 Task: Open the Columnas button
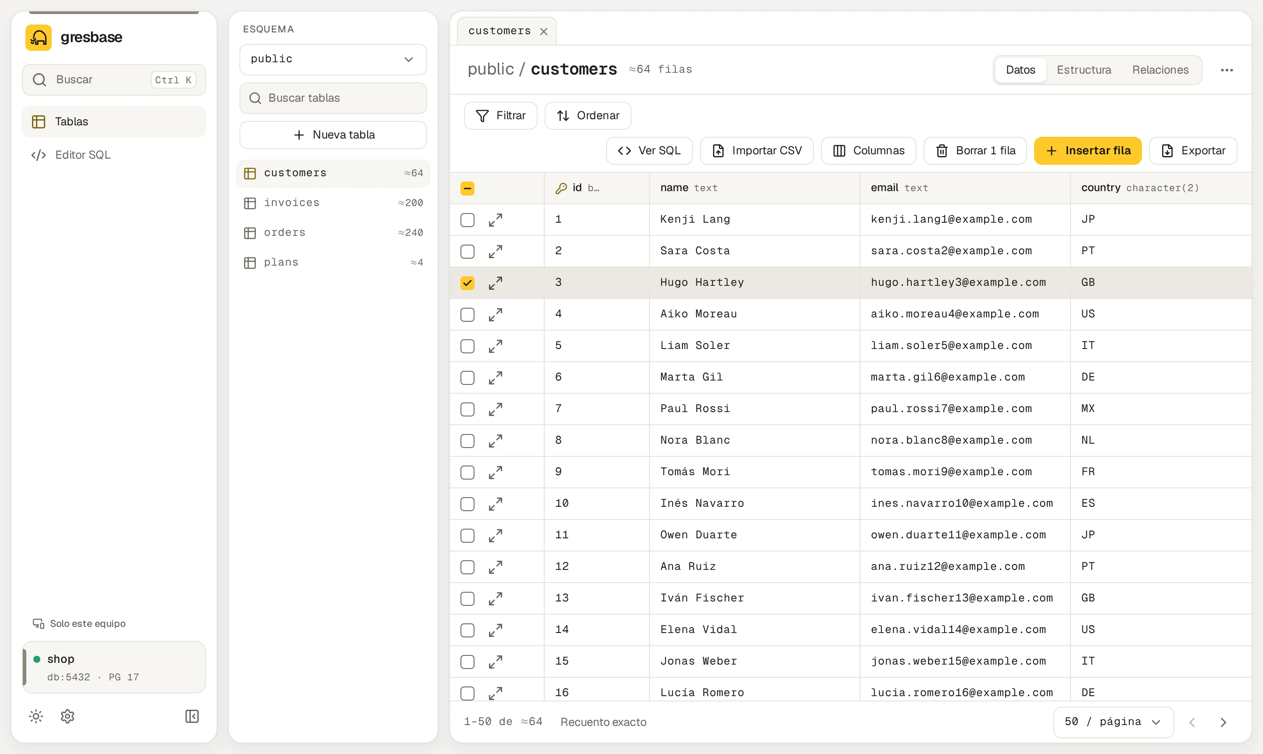click(x=868, y=151)
